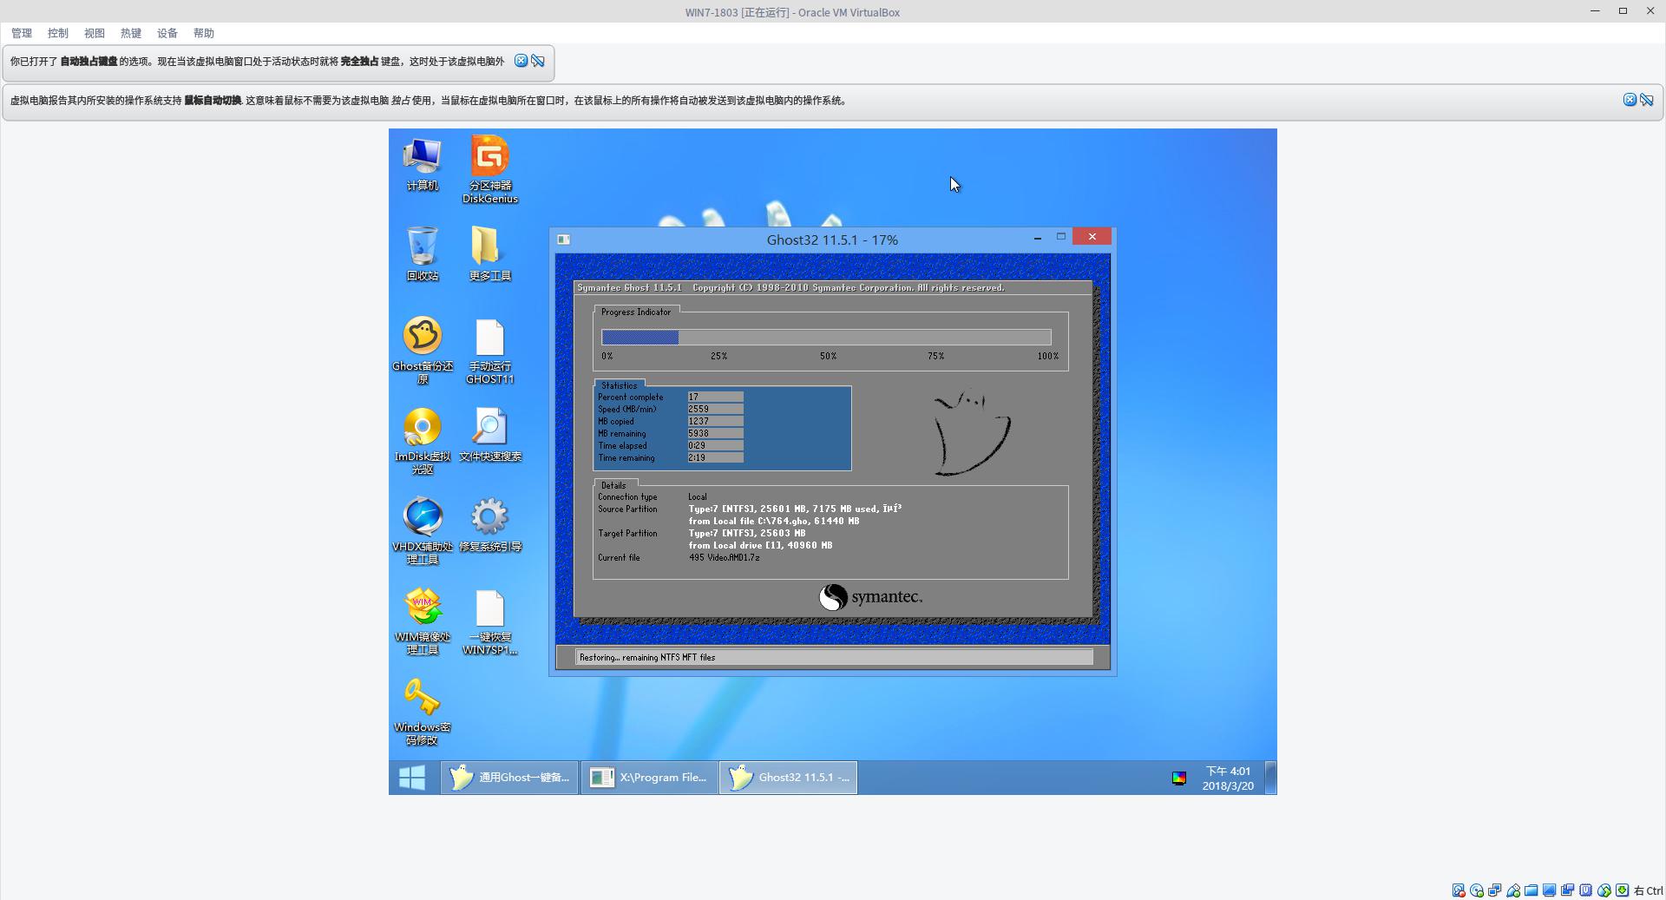The image size is (1666, 900).
Task: Switch to 通用Ghost一键备份 taskbar window
Action: (509, 778)
